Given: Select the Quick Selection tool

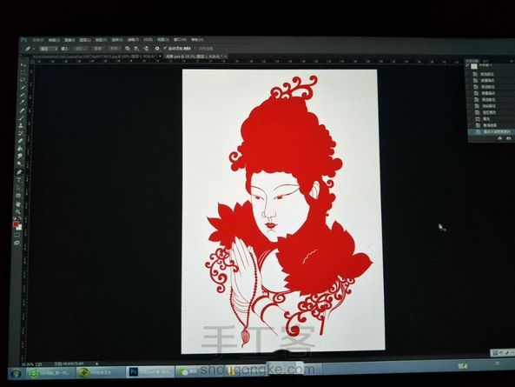Looking at the screenshot, I should 23,88.
